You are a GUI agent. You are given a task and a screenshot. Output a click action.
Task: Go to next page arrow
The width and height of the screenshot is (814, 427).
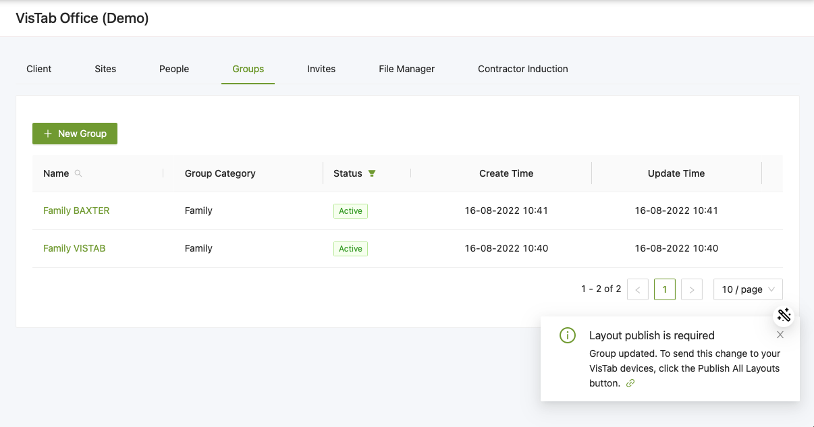coord(692,289)
